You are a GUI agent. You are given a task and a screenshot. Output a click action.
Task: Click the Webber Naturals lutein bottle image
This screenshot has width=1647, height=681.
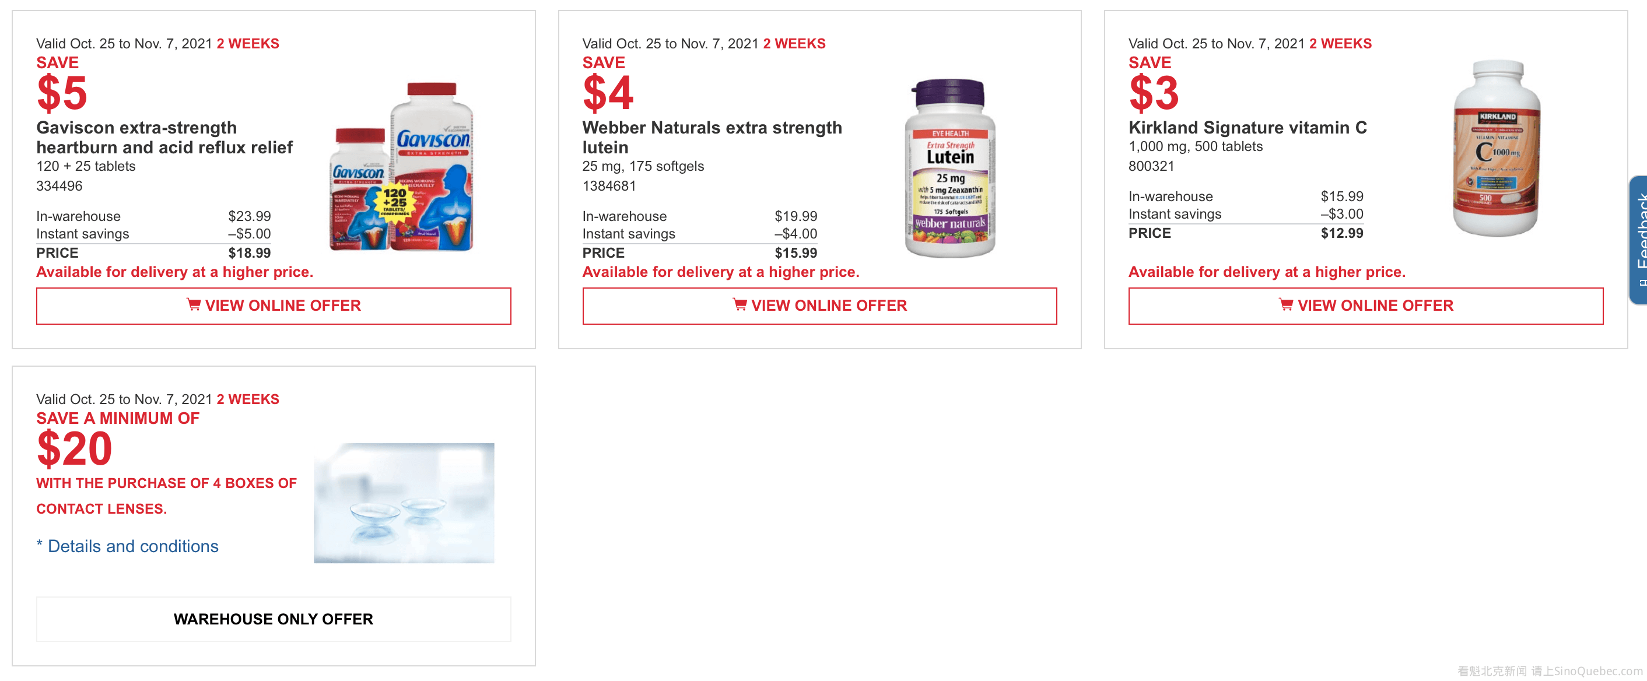(950, 169)
